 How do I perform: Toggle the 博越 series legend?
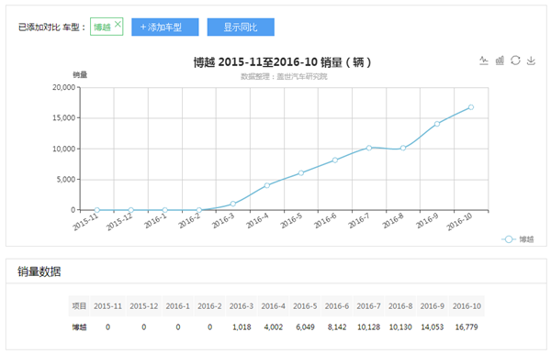point(518,239)
